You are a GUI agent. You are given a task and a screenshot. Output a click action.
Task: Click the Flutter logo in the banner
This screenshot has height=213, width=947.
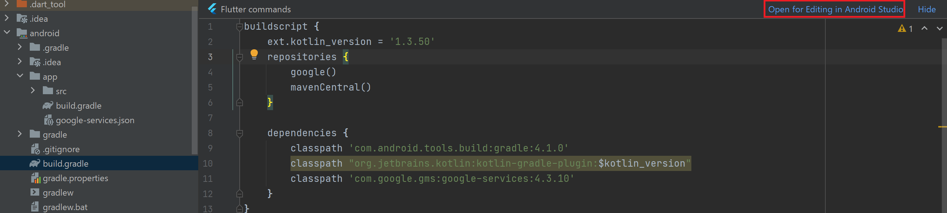212,9
